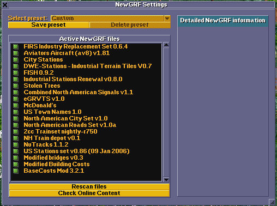Viewport: 277px width, 206px height.
Task: Open the Select preset dropdown
Action: click(111, 19)
